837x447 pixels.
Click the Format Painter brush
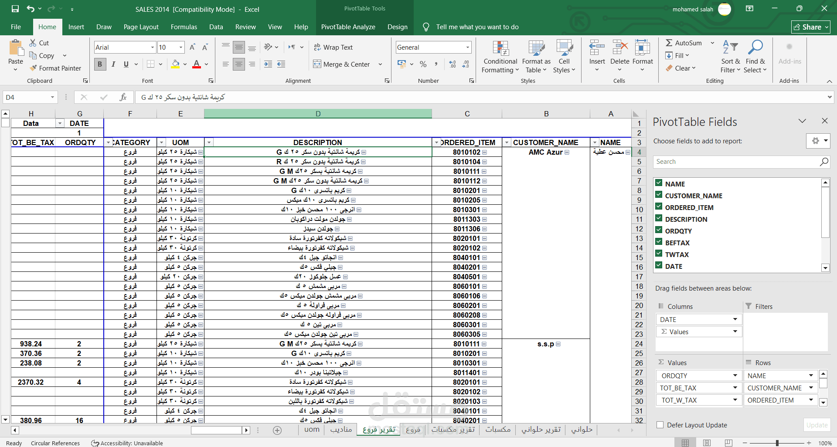click(x=33, y=68)
